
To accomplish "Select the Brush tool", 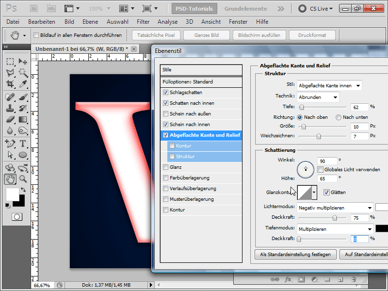I will [23, 97].
